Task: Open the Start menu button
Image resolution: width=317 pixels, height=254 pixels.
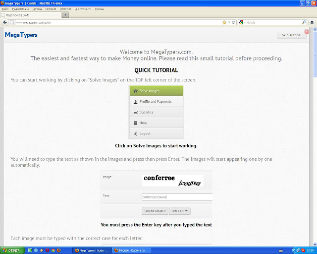Action: click(12, 251)
